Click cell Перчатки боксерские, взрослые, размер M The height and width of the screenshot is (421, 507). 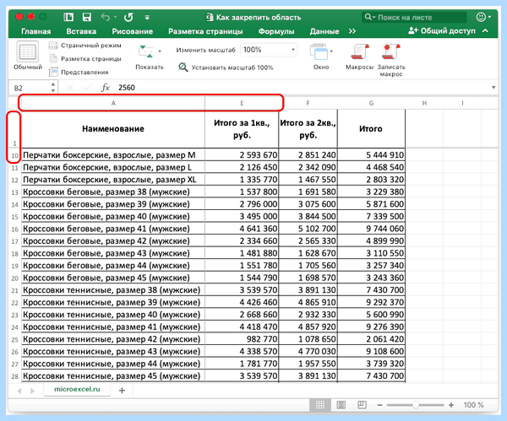(113, 155)
